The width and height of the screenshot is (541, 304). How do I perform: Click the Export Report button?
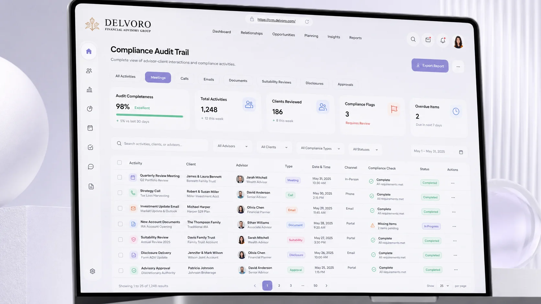coord(430,66)
